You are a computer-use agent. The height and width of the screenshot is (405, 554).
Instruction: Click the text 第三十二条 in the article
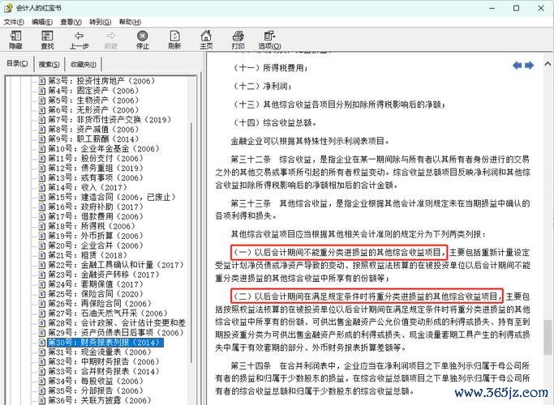(251, 160)
